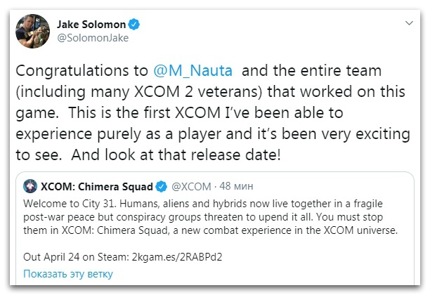Click the 'Congratulations to' opening words

coord(82,71)
